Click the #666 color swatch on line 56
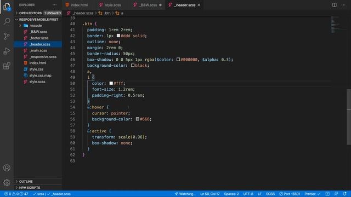The height and width of the screenshot is (197, 351). pos(138,119)
